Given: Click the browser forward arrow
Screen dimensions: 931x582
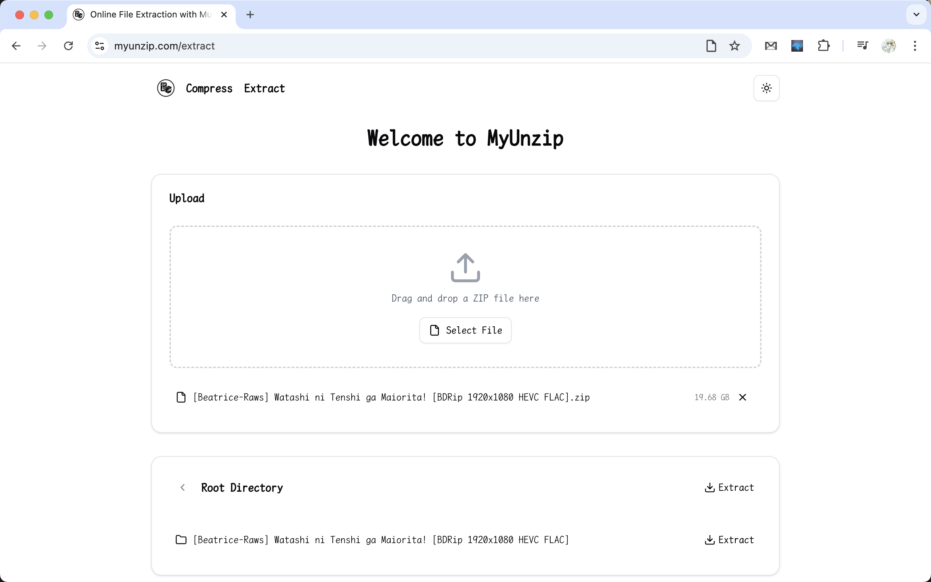Looking at the screenshot, I should tap(42, 46).
